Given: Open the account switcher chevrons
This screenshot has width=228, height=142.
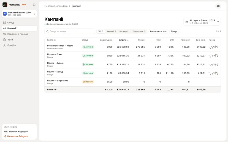Looking at the screenshot, I should (34, 14).
